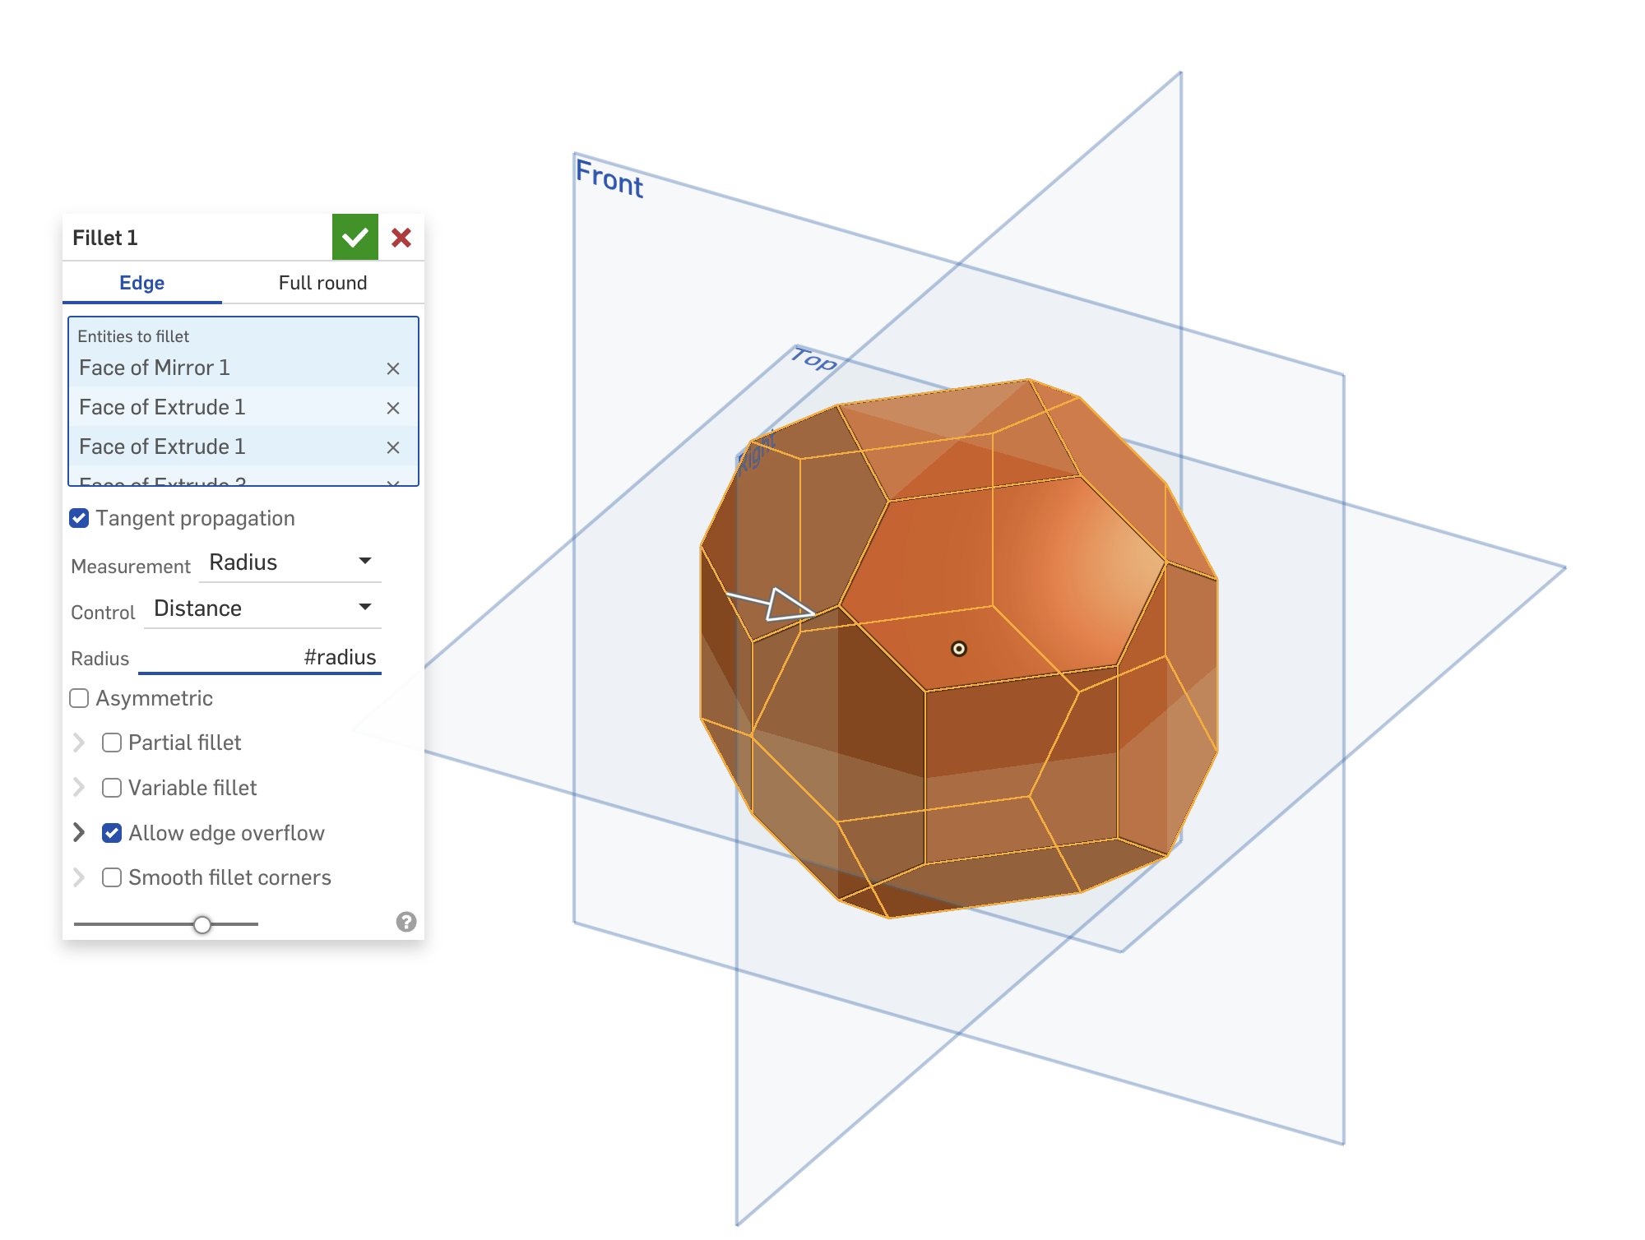The image size is (1645, 1240).
Task: Accept Fillet 1 with green checkmark
Action: [354, 238]
